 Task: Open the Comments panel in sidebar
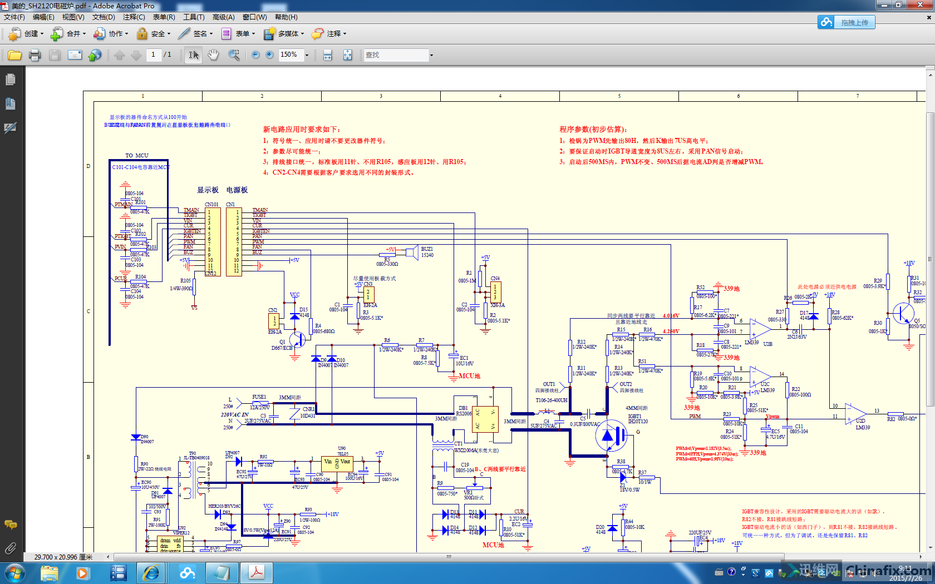pyautogui.click(x=11, y=524)
